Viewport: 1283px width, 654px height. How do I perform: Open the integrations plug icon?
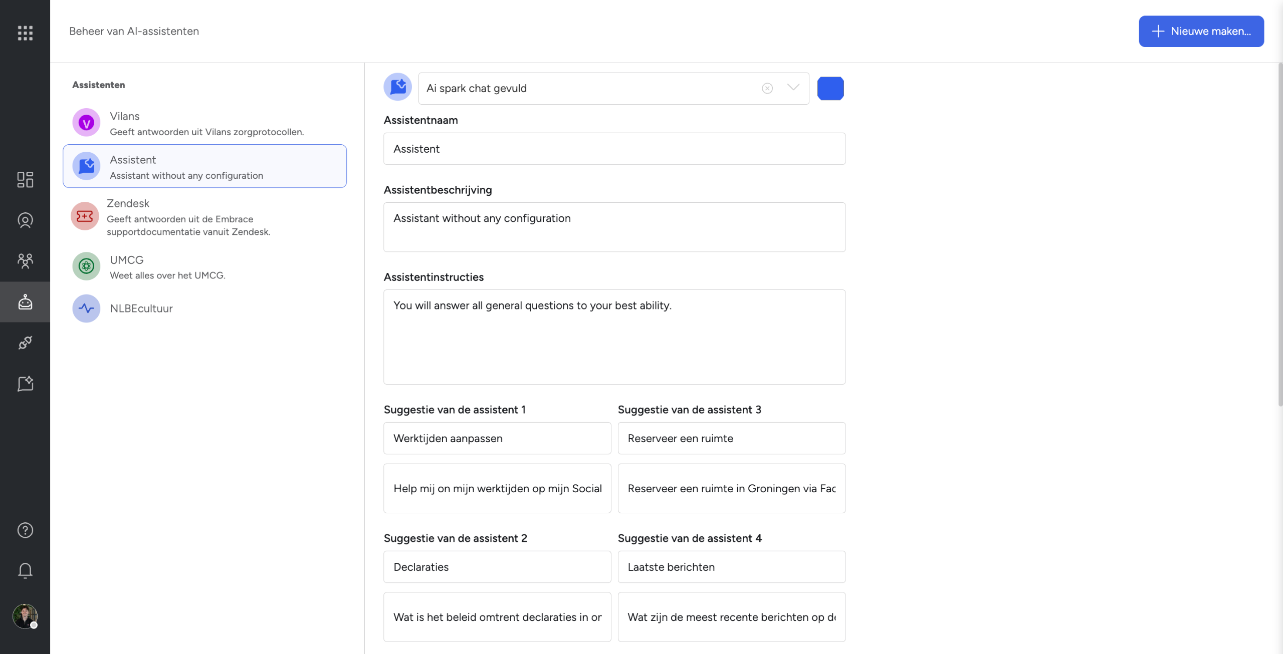25,343
